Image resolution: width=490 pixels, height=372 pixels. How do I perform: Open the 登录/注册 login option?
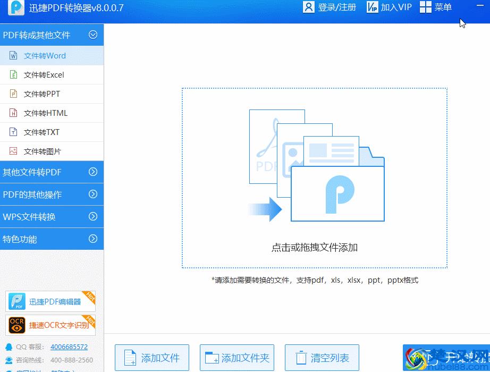[330, 7]
